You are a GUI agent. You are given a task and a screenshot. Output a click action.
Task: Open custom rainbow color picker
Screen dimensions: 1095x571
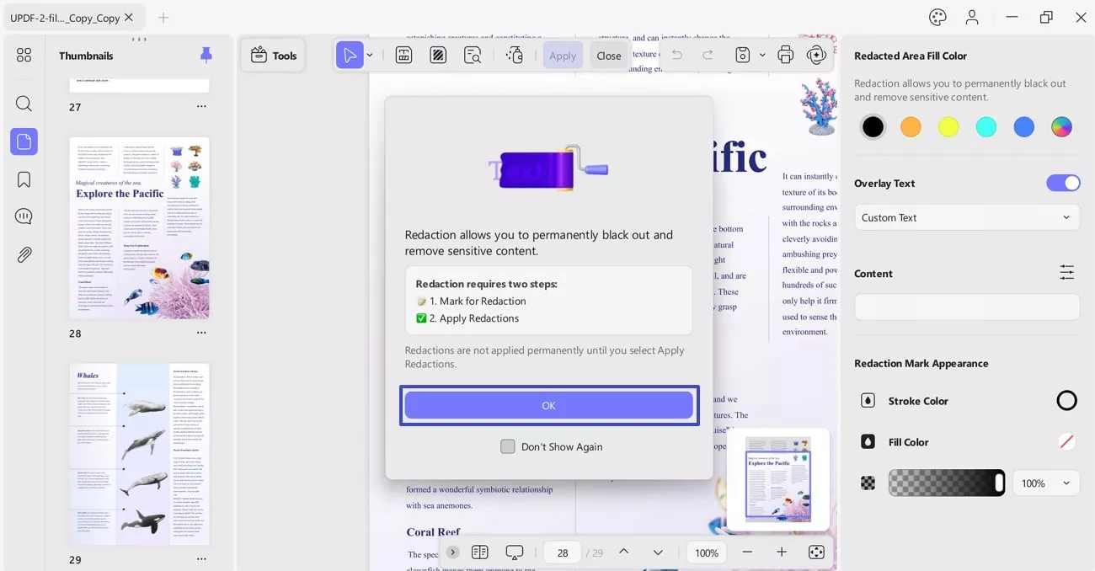coord(1061,126)
